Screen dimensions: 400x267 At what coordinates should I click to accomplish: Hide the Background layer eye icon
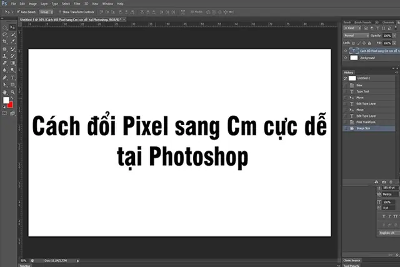[x=346, y=58]
